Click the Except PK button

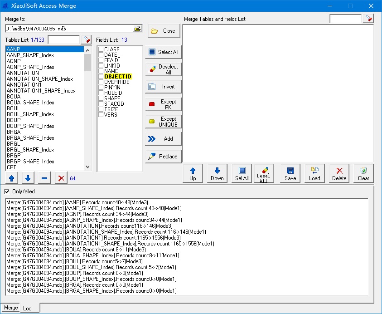(163, 104)
